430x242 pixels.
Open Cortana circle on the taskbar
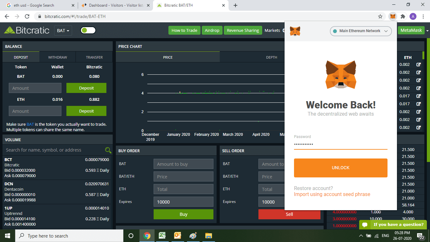tap(131, 236)
